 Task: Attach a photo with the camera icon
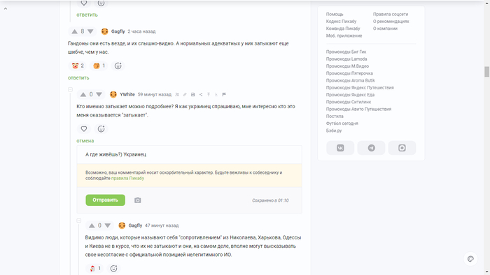(x=137, y=200)
